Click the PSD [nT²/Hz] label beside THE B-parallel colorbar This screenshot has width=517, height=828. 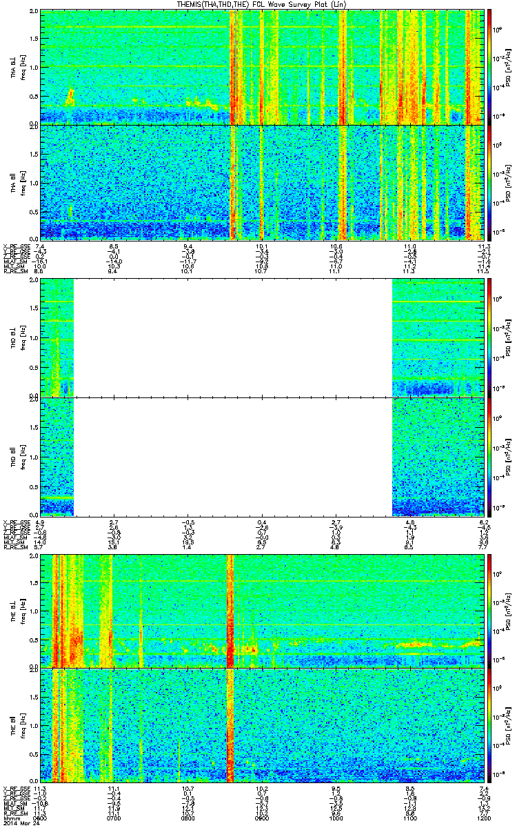pos(507,727)
